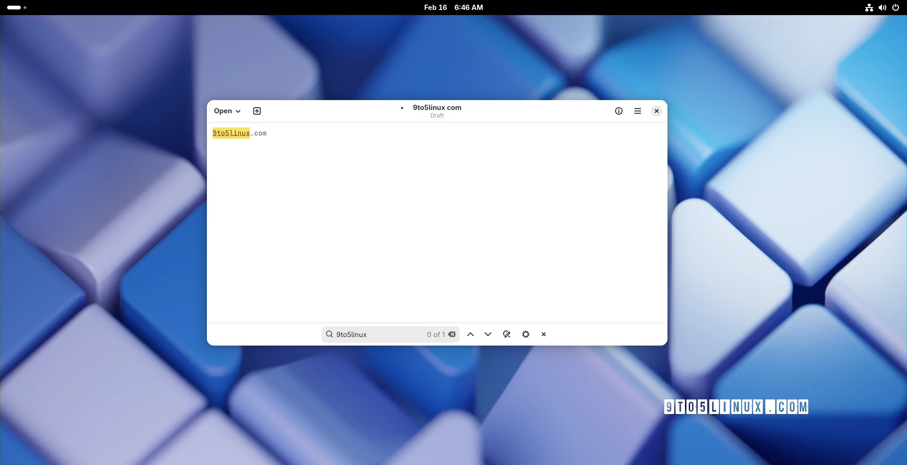
Task: Close the search bar
Action: (544, 334)
